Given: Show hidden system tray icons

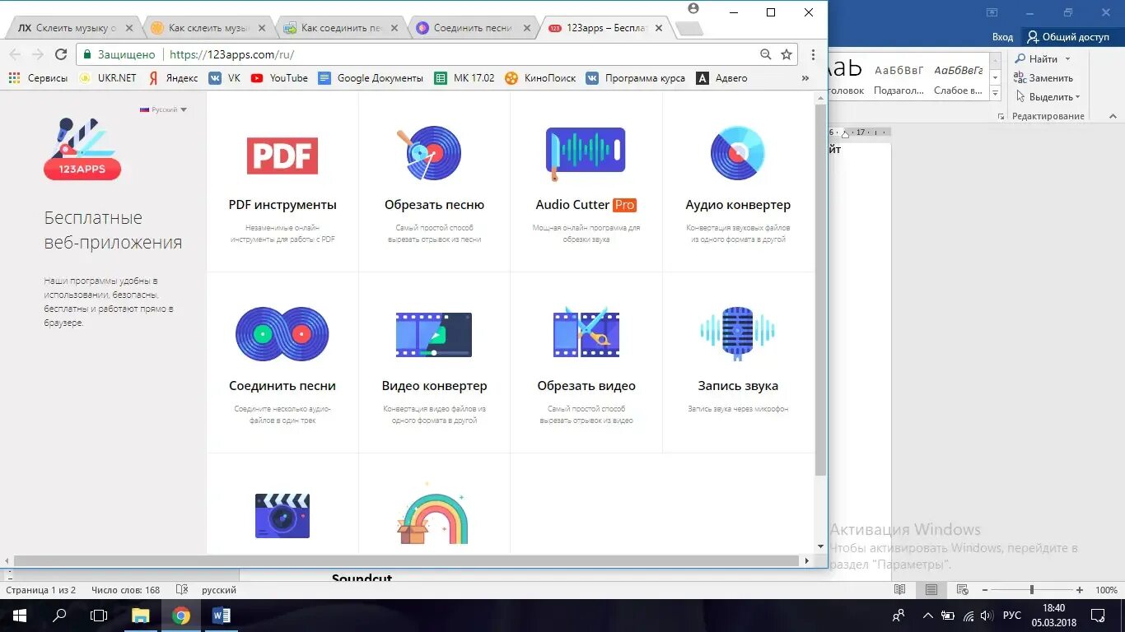Looking at the screenshot, I should point(927,616).
